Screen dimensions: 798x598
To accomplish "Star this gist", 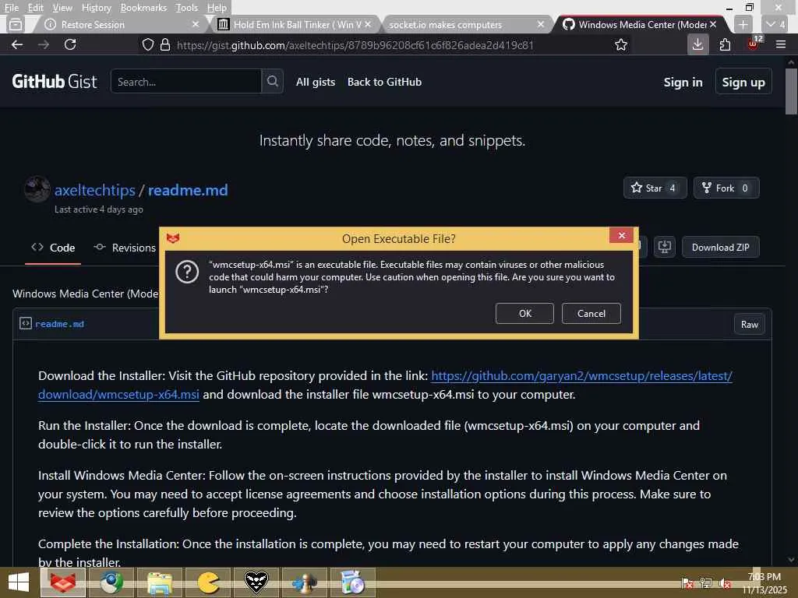I will click(655, 188).
